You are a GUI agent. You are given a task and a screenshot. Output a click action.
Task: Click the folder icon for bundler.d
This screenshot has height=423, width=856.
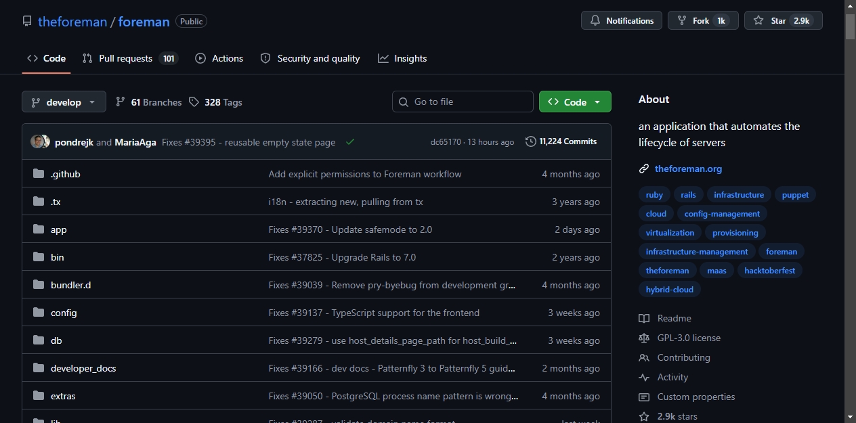click(39, 285)
